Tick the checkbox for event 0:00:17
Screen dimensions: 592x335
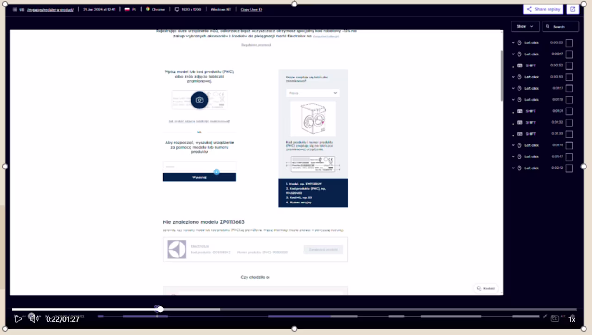click(x=569, y=54)
